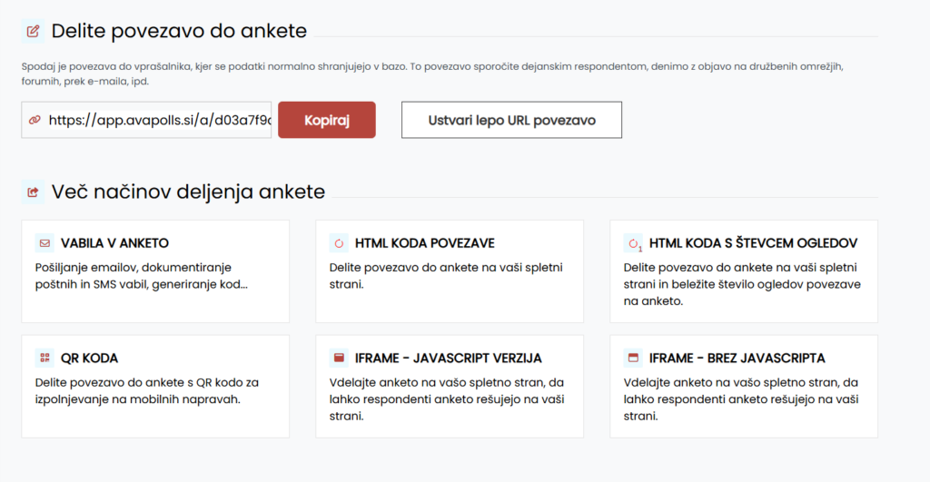Click QR koda description about mobilnih napravah

click(146, 390)
